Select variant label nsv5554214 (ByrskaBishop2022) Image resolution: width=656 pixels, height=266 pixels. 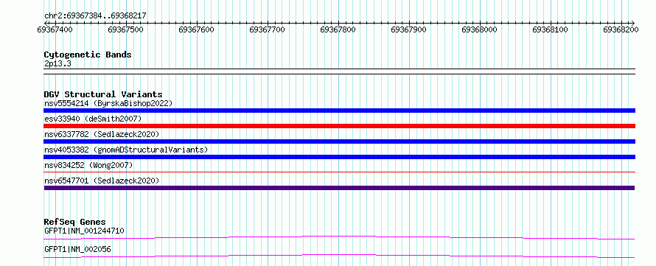tap(108, 103)
